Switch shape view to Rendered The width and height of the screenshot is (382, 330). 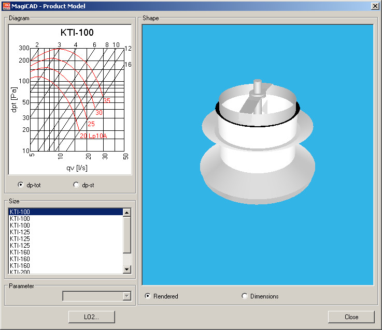click(x=148, y=296)
